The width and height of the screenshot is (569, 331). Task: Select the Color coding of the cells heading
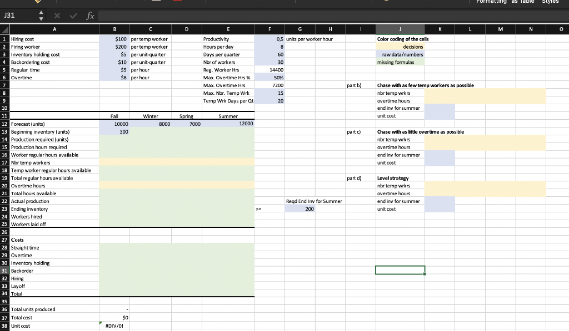(x=401, y=39)
